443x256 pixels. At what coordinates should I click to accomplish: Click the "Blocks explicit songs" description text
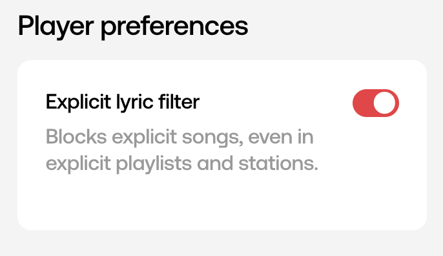(x=180, y=138)
